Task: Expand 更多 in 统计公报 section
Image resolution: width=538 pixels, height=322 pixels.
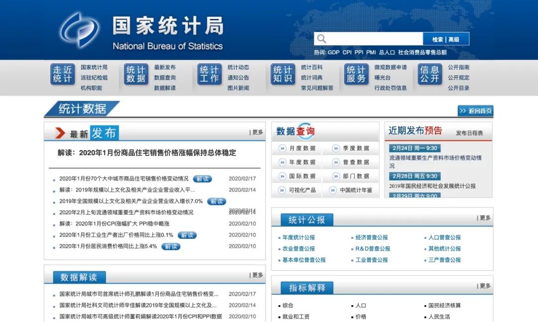Action: pos(485,218)
